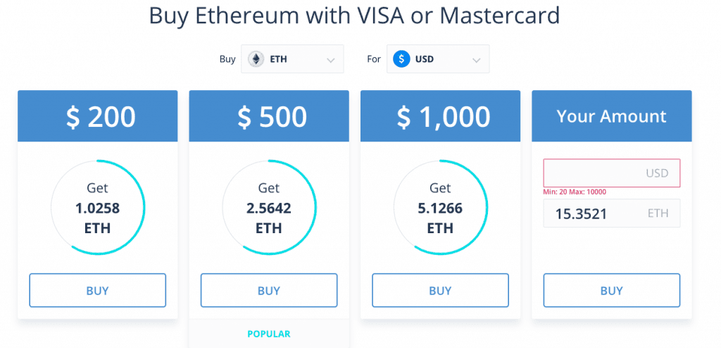Select the $200 card header

point(97,117)
